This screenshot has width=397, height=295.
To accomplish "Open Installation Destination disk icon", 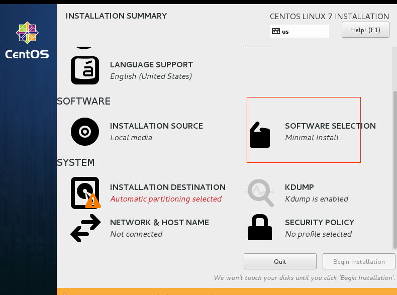I will click(85, 193).
